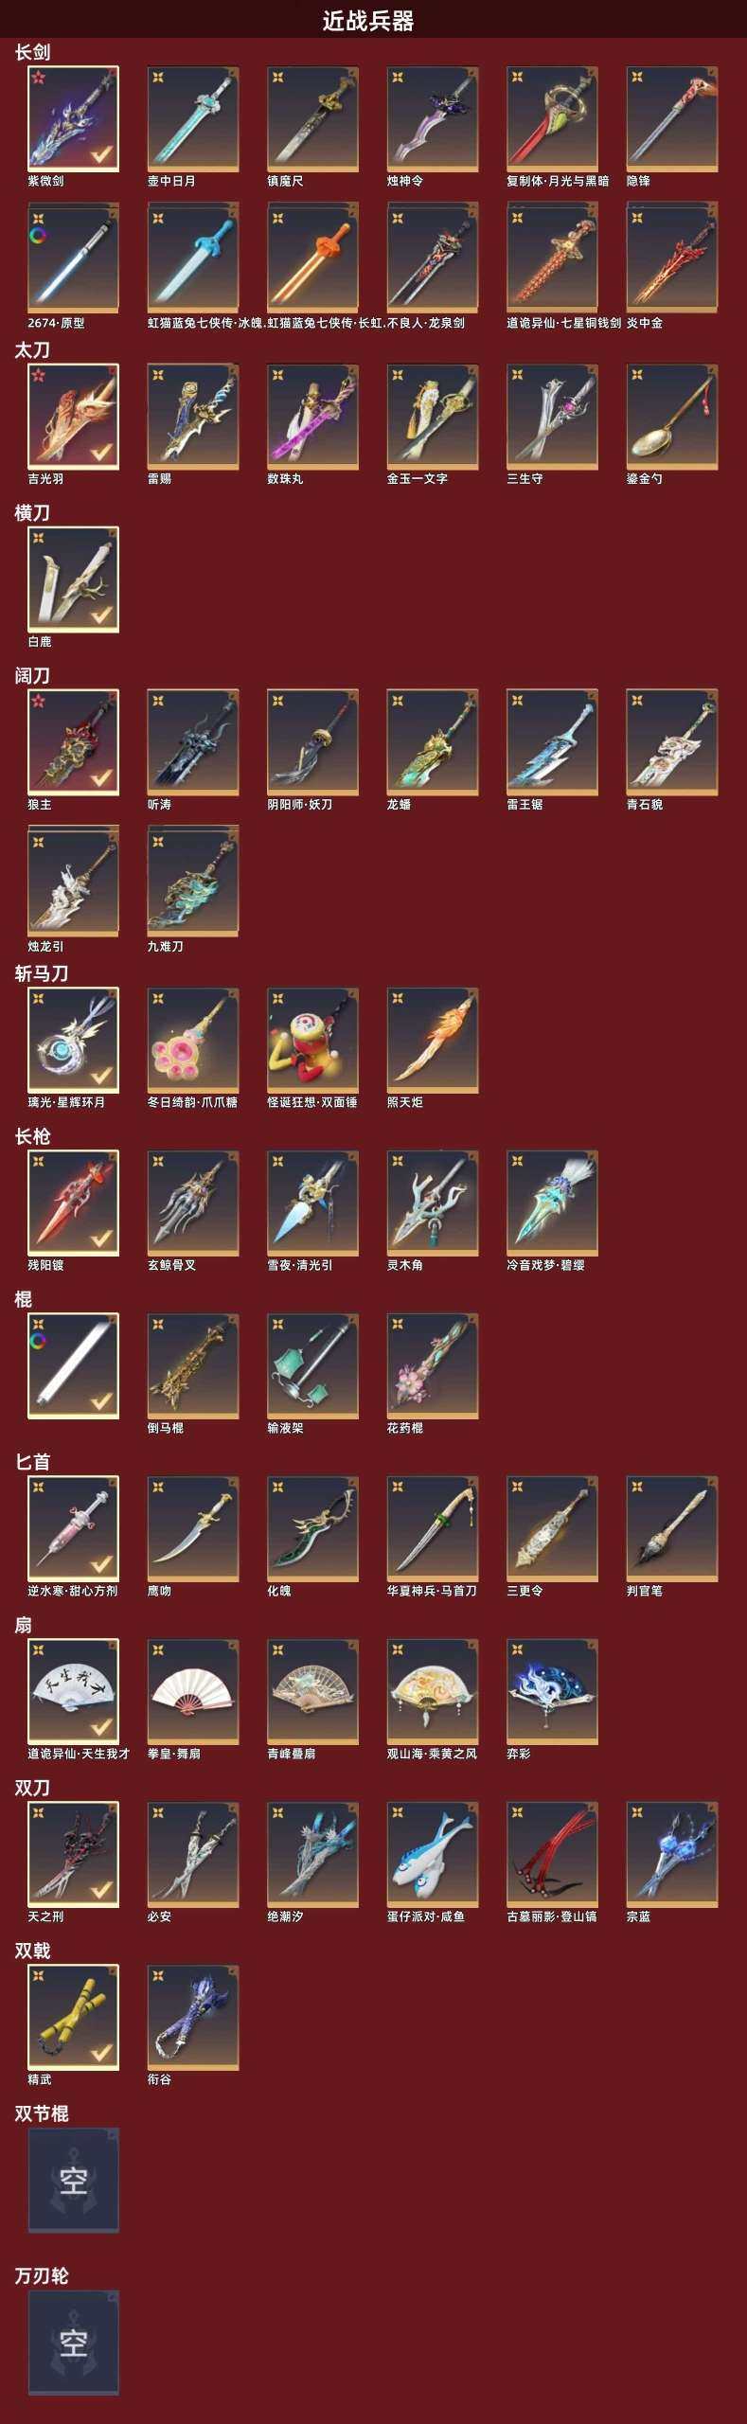747x2424 pixels.
Task: Open the empty 万刃轮 slot
Action: pyautogui.click(x=73, y=2344)
